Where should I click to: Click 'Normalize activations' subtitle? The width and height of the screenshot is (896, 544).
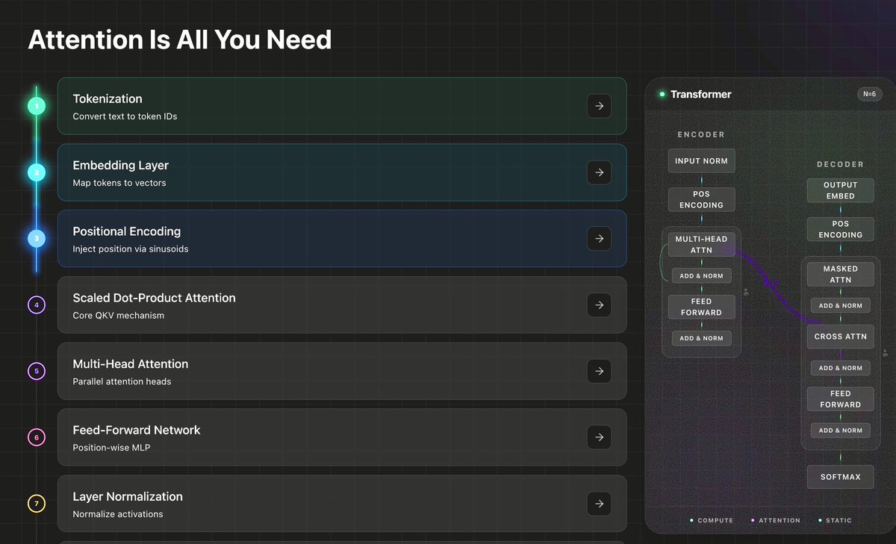point(118,514)
